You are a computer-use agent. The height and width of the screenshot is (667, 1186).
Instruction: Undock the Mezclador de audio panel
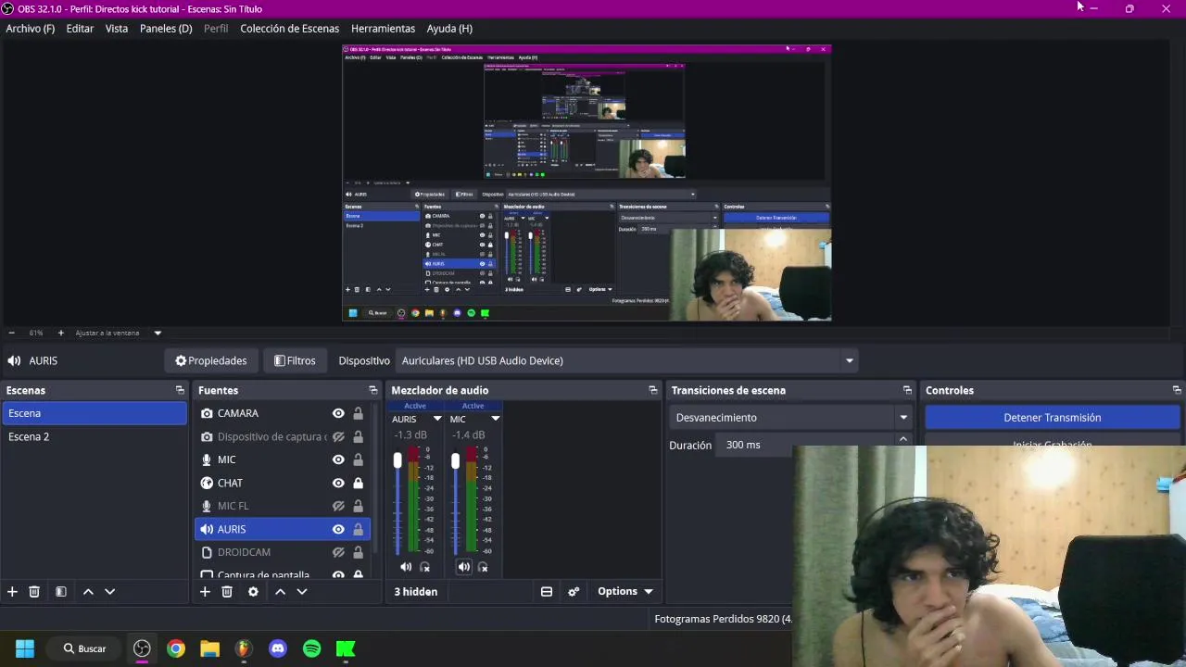(653, 391)
